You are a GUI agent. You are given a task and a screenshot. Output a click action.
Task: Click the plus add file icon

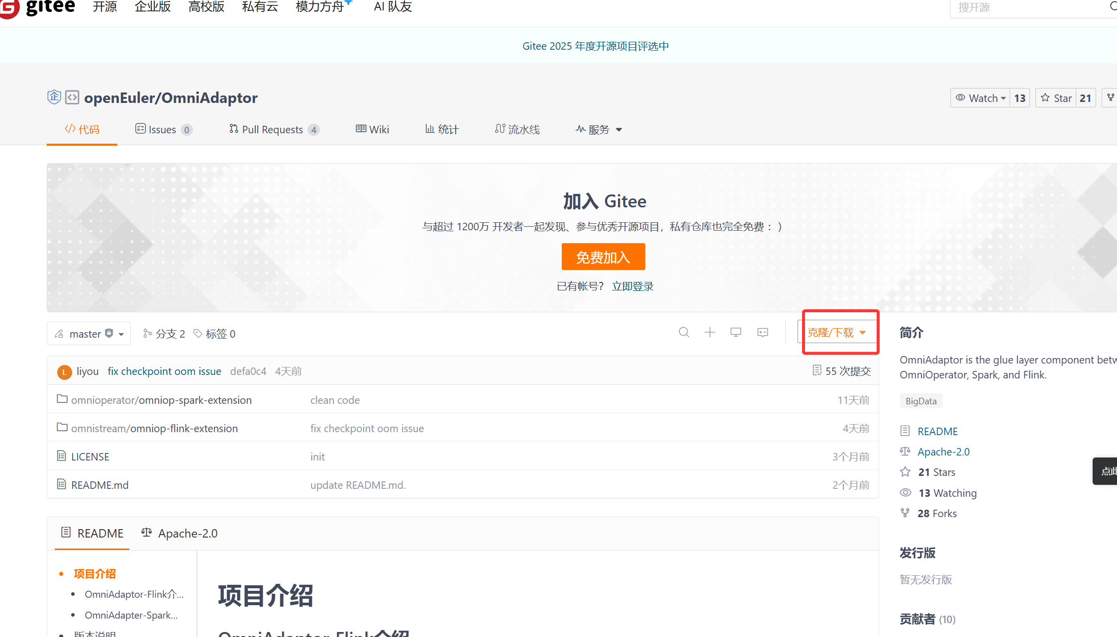710,332
